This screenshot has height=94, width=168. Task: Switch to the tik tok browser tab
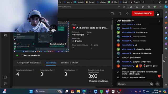pos(124,2)
